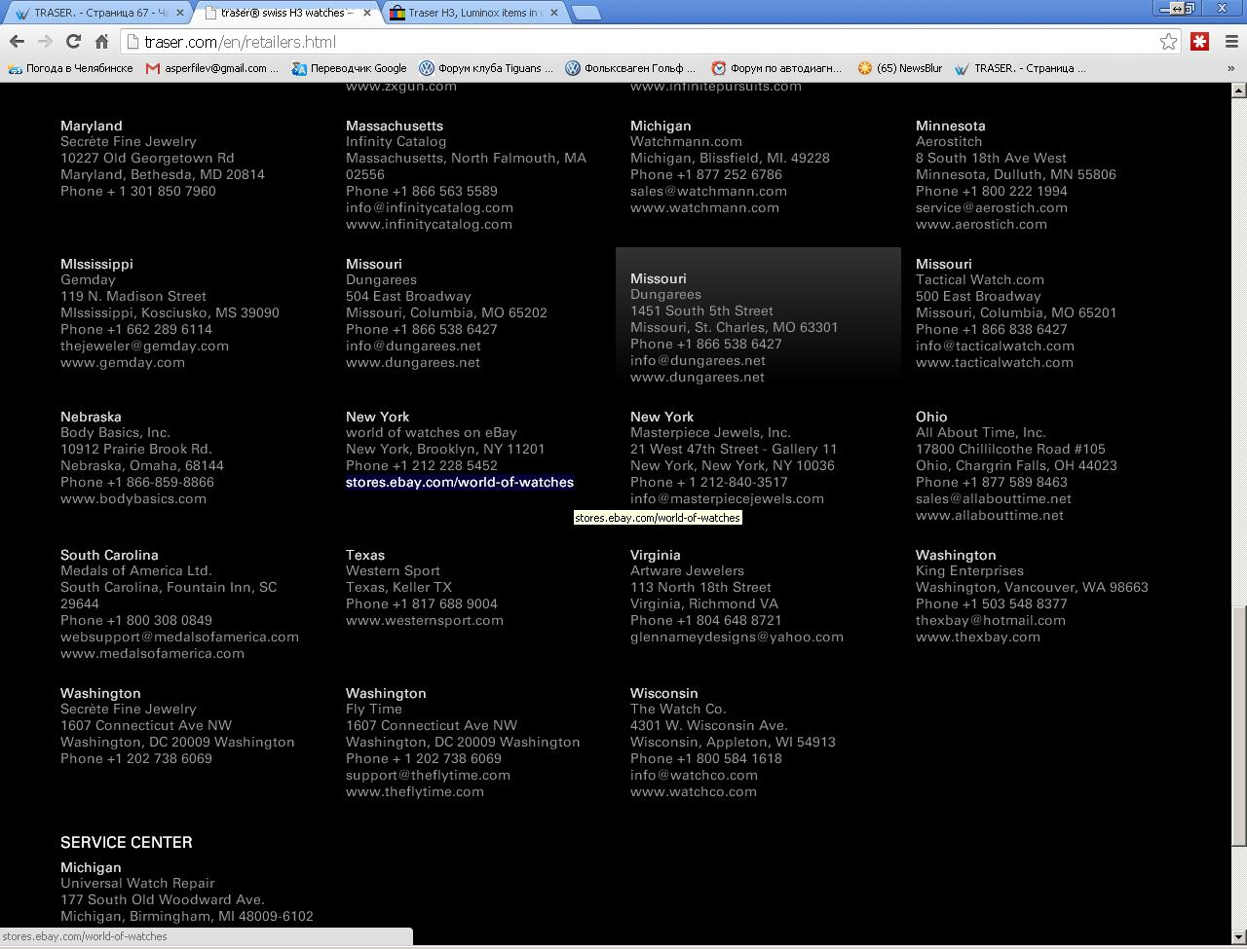The height and width of the screenshot is (949, 1247).
Task: Click info@masterpiecejewels.com email link
Action: (727, 499)
